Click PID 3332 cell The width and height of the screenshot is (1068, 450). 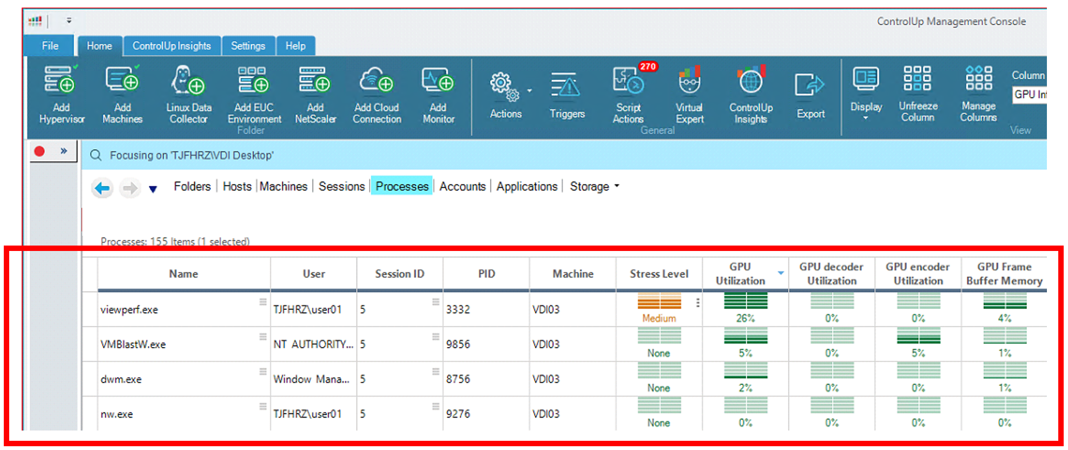pyautogui.click(x=486, y=309)
